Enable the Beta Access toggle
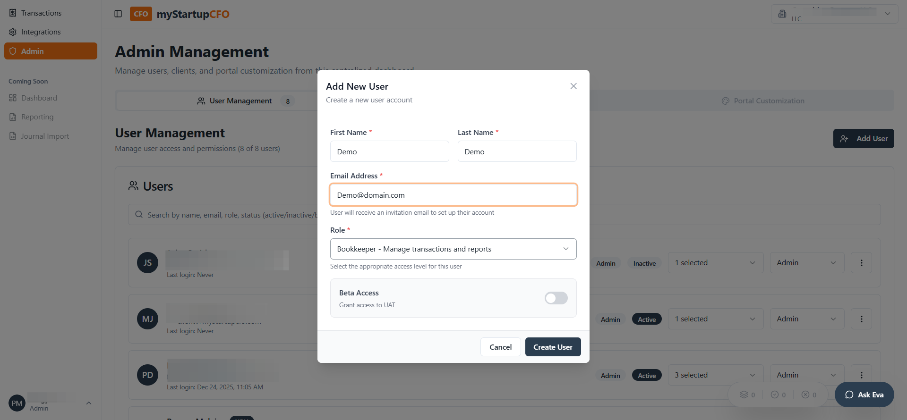907x420 pixels. click(556, 298)
